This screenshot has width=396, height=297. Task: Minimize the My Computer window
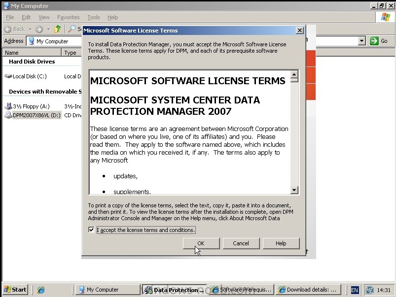tap(374, 5)
